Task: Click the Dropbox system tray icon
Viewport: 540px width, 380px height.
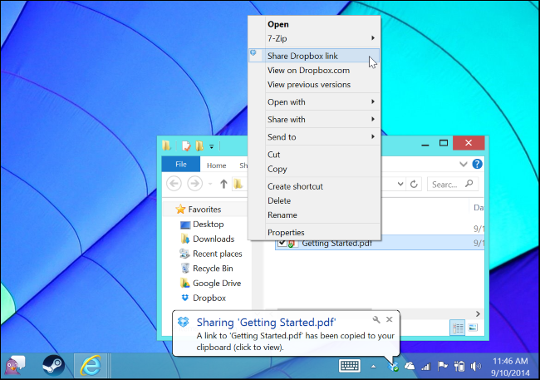Action: pyautogui.click(x=393, y=366)
